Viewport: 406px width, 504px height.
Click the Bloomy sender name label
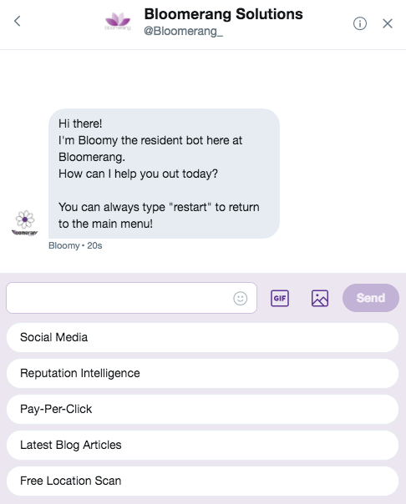63,245
